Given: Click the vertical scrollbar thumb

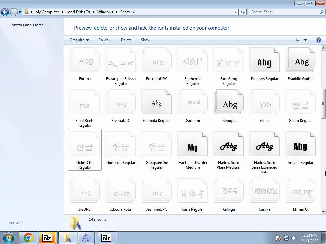Looking at the screenshot, I should pyautogui.click(x=323, y=104).
